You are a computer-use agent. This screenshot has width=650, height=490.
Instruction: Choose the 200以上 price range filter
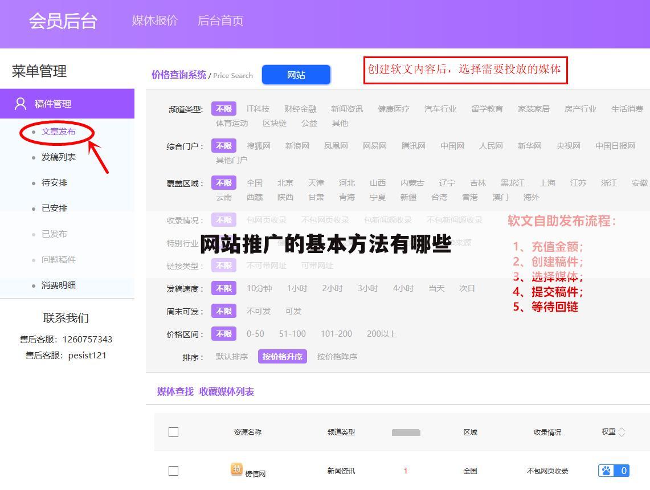(x=382, y=334)
